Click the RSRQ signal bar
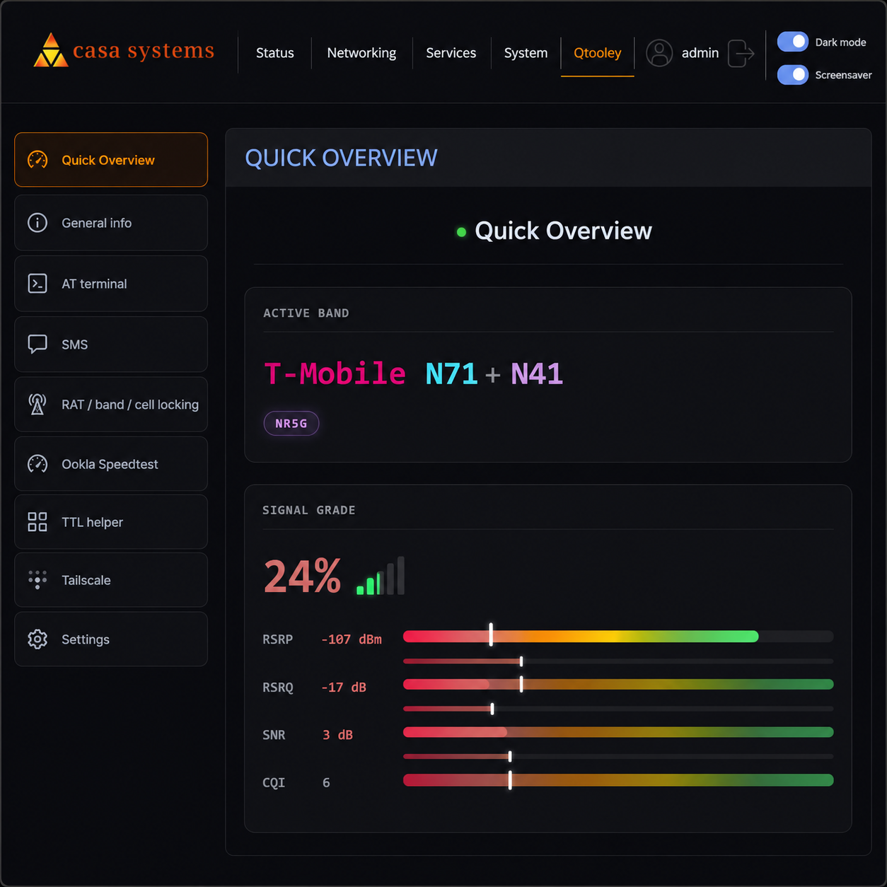Screen dimensions: 887x887 tap(618, 684)
